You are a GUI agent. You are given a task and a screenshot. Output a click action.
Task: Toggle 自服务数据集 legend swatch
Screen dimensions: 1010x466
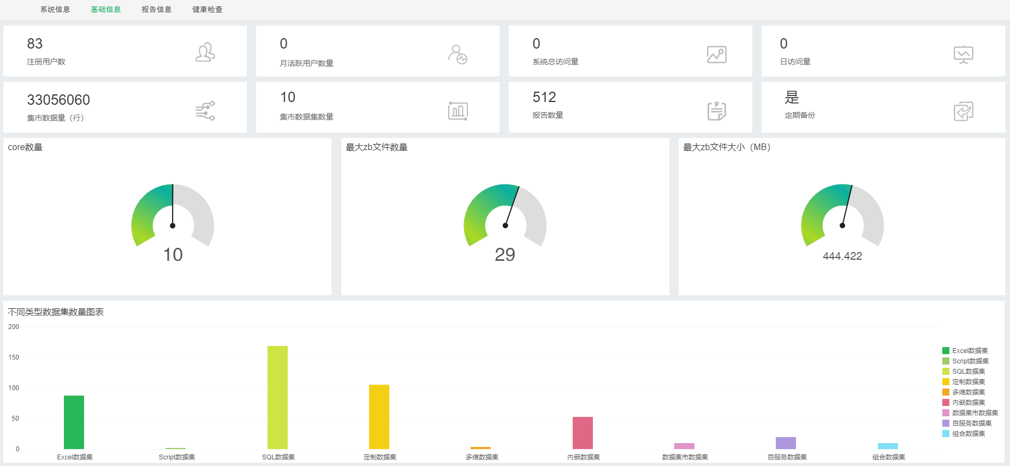[x=946, y=423]
